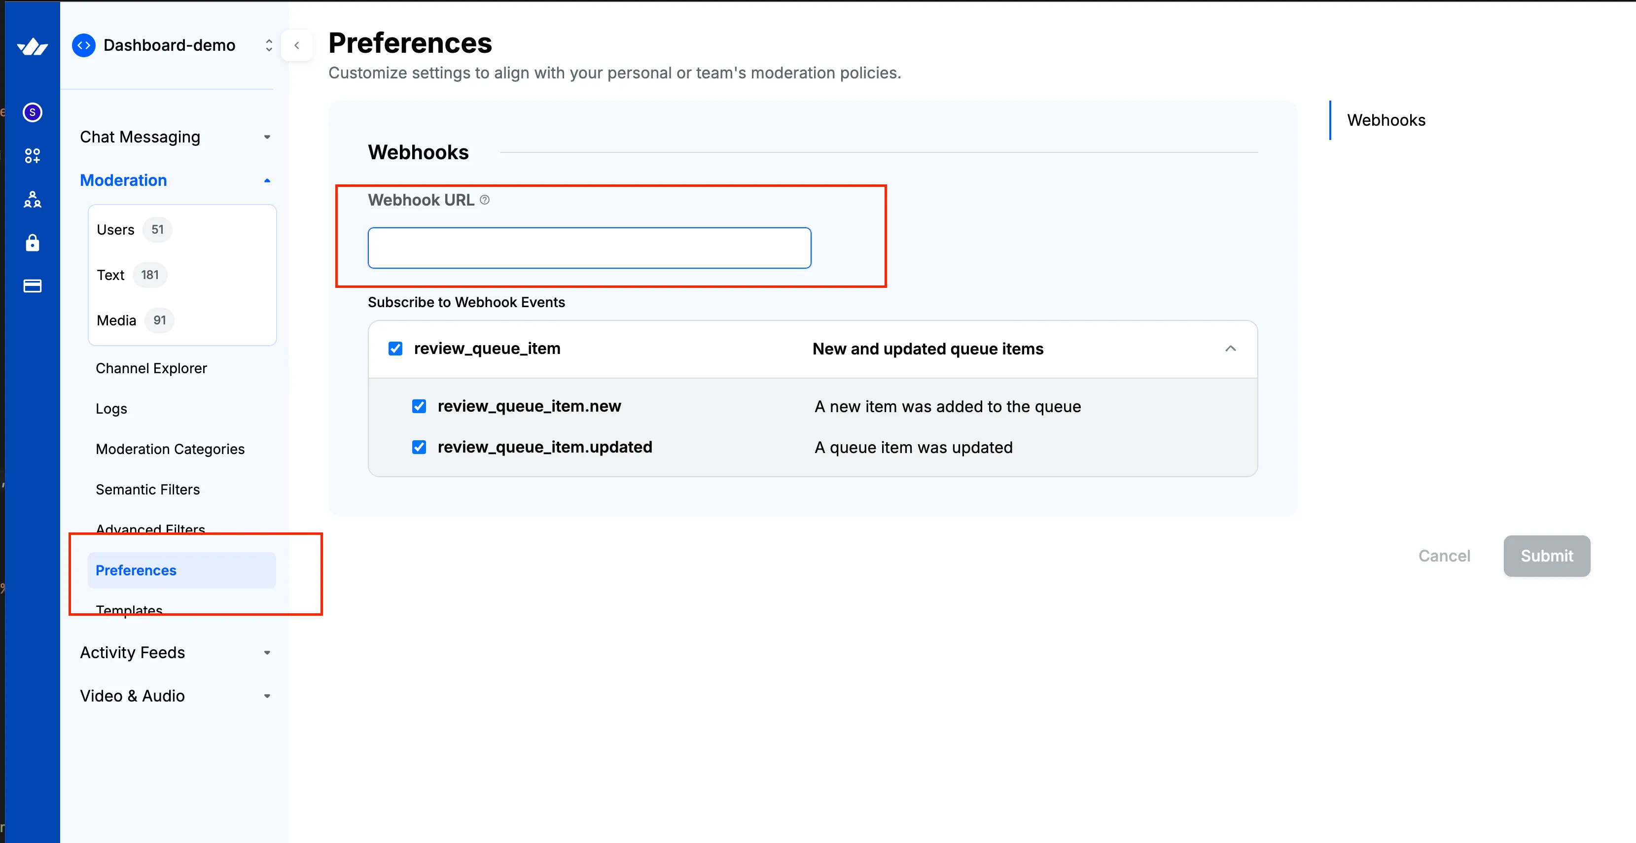The width and height of the screenshot is (1636, 843).
Task: Click the lock/security icon in left sidebar
Action: [32, 241]
